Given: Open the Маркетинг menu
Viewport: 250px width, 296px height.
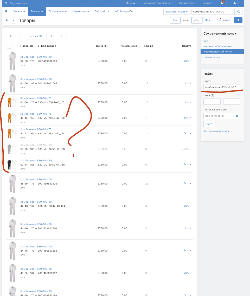Looking at the screenshot, I should click(81, 12).
